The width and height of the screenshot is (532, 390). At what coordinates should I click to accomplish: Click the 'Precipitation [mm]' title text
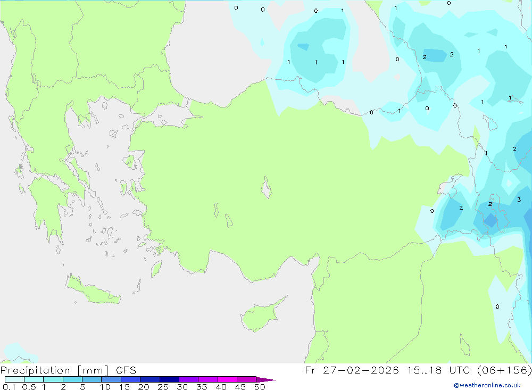[x=55, y=370]
